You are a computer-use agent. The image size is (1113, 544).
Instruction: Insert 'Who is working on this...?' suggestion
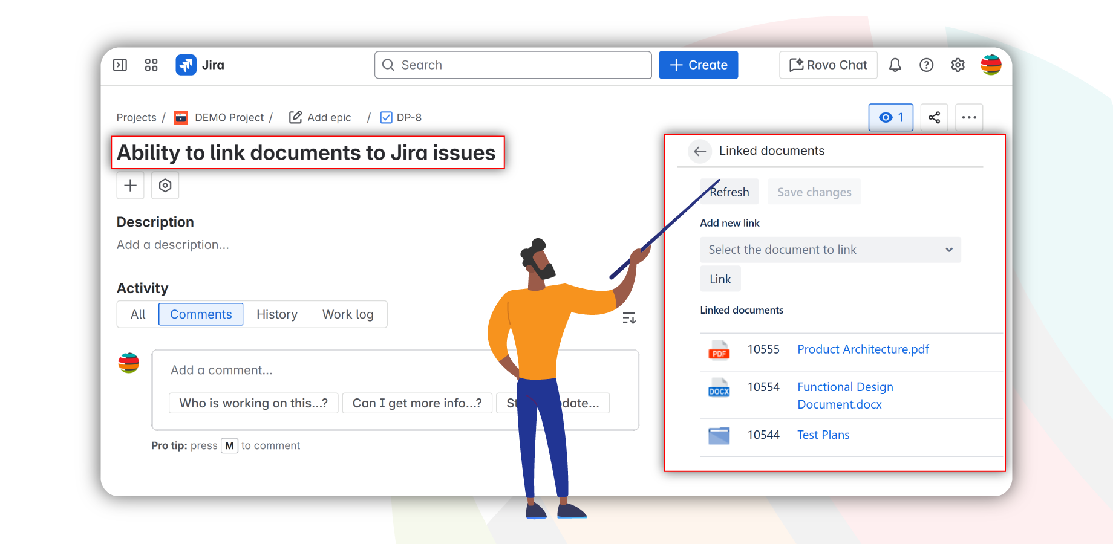[254, 403]
